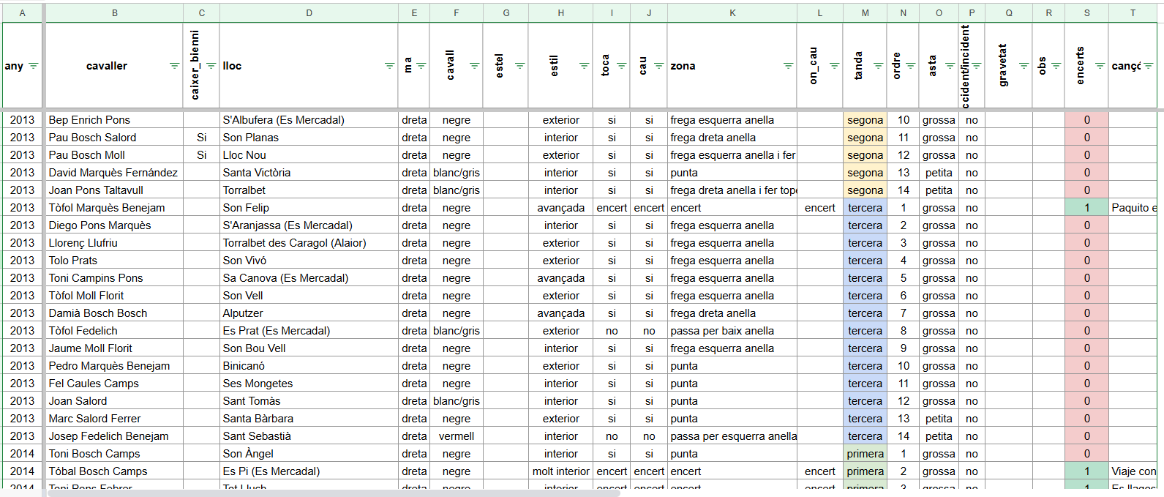Select 'Si' cell in Pau Bosch Moll row
Screen dimensions: 1164x497
click(x=201, y=155)
